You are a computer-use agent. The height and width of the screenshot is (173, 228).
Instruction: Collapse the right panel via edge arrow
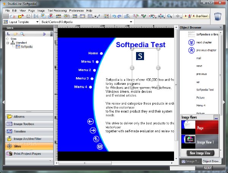224,102
